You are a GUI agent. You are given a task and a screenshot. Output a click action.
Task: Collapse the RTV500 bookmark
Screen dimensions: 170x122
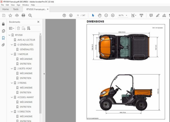pos(9,35)
